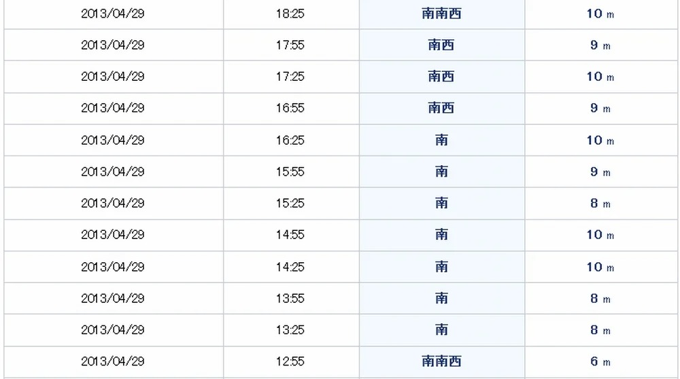Click the 10 m value at 17:25
This screenshot has width=680, height=379.
pyautogui.click(x=600, y=77)
